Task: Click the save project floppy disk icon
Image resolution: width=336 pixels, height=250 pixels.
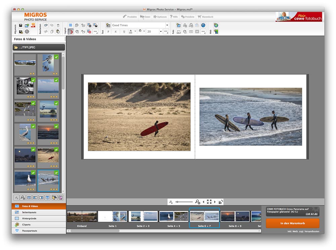Action: pos(20,25)
